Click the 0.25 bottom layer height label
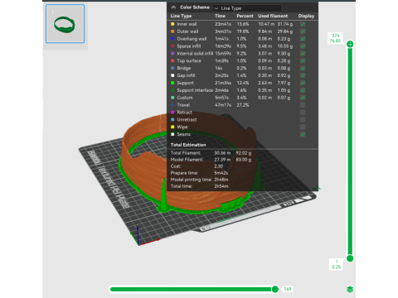This screenshot has width=398, height=298. (x=337, y=267)
